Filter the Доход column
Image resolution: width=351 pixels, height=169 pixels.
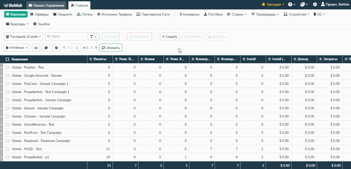pyautogui.click(x=295, y=59)
